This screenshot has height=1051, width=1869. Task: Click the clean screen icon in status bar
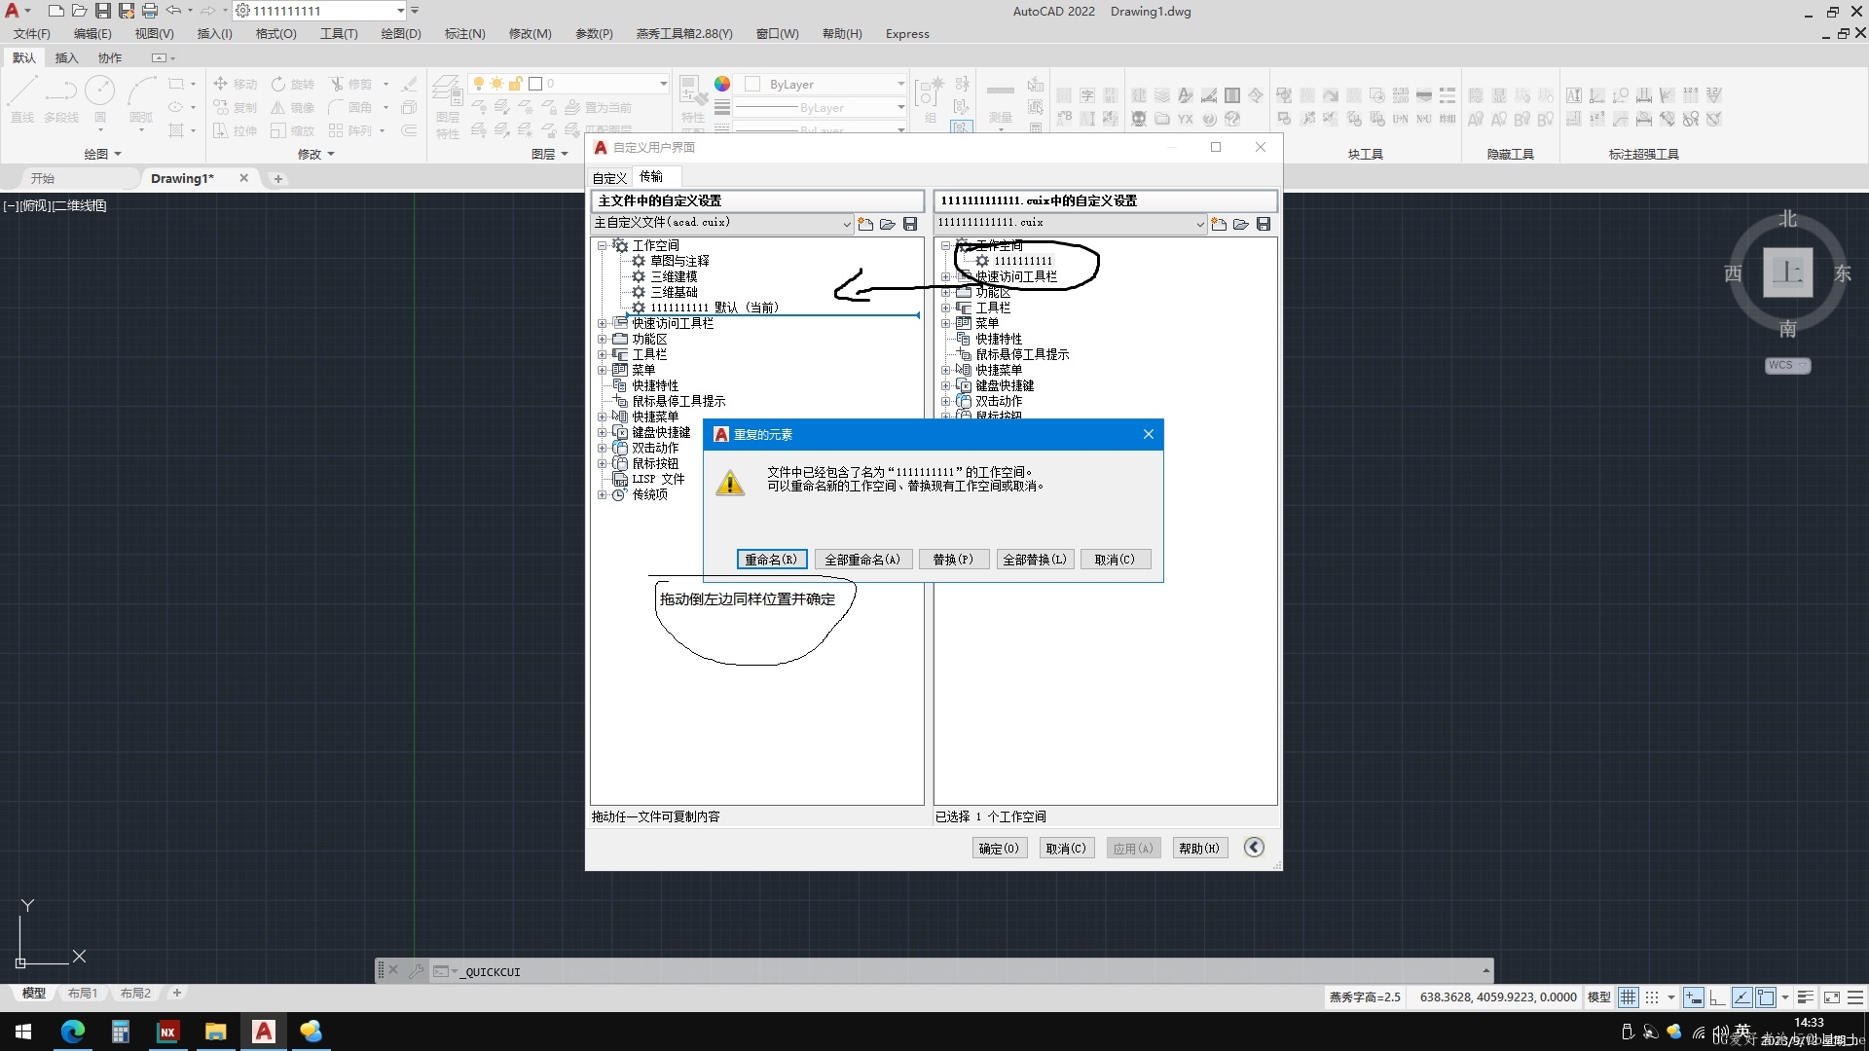(x=1831, y=997)
